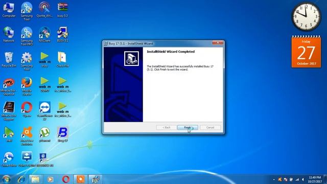Open the network signal tray icon

[297, 179]
